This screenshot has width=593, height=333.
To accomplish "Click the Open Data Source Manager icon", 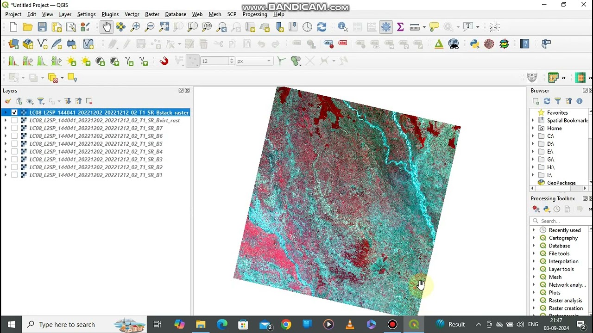I will [x=13, y=44].
